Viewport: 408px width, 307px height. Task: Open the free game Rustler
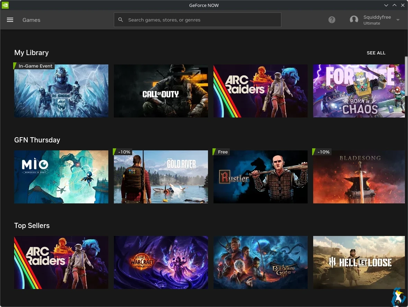[x=260, y=177]
